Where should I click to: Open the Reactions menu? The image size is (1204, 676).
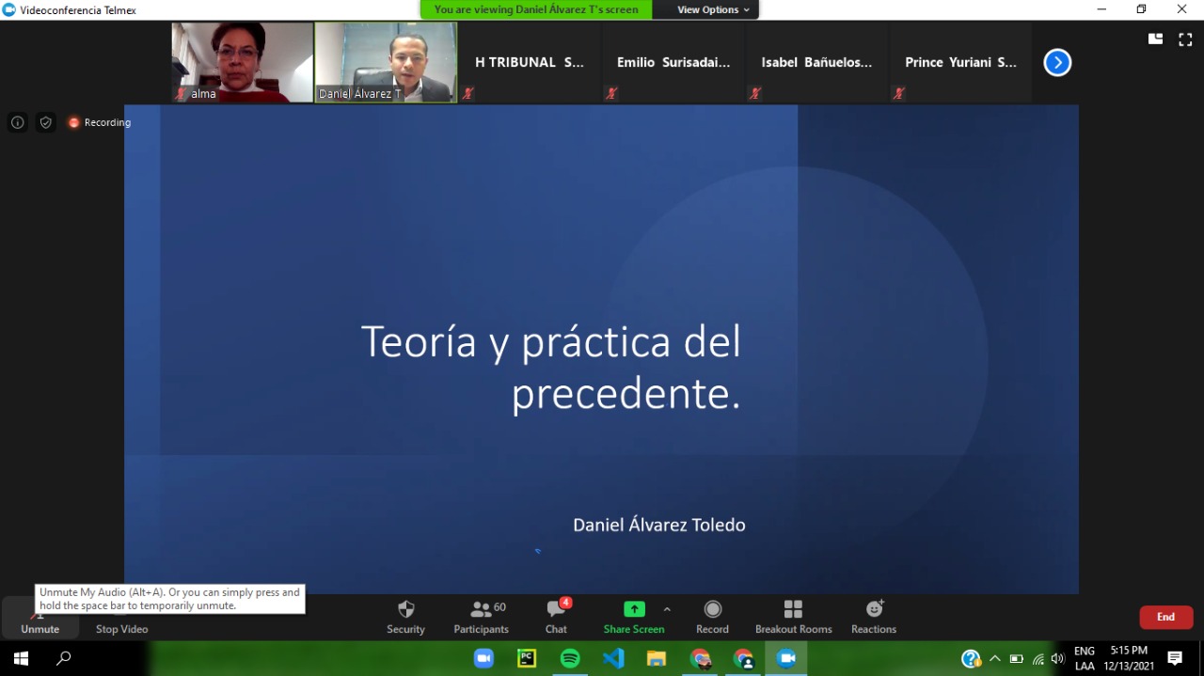pos(874,618)
